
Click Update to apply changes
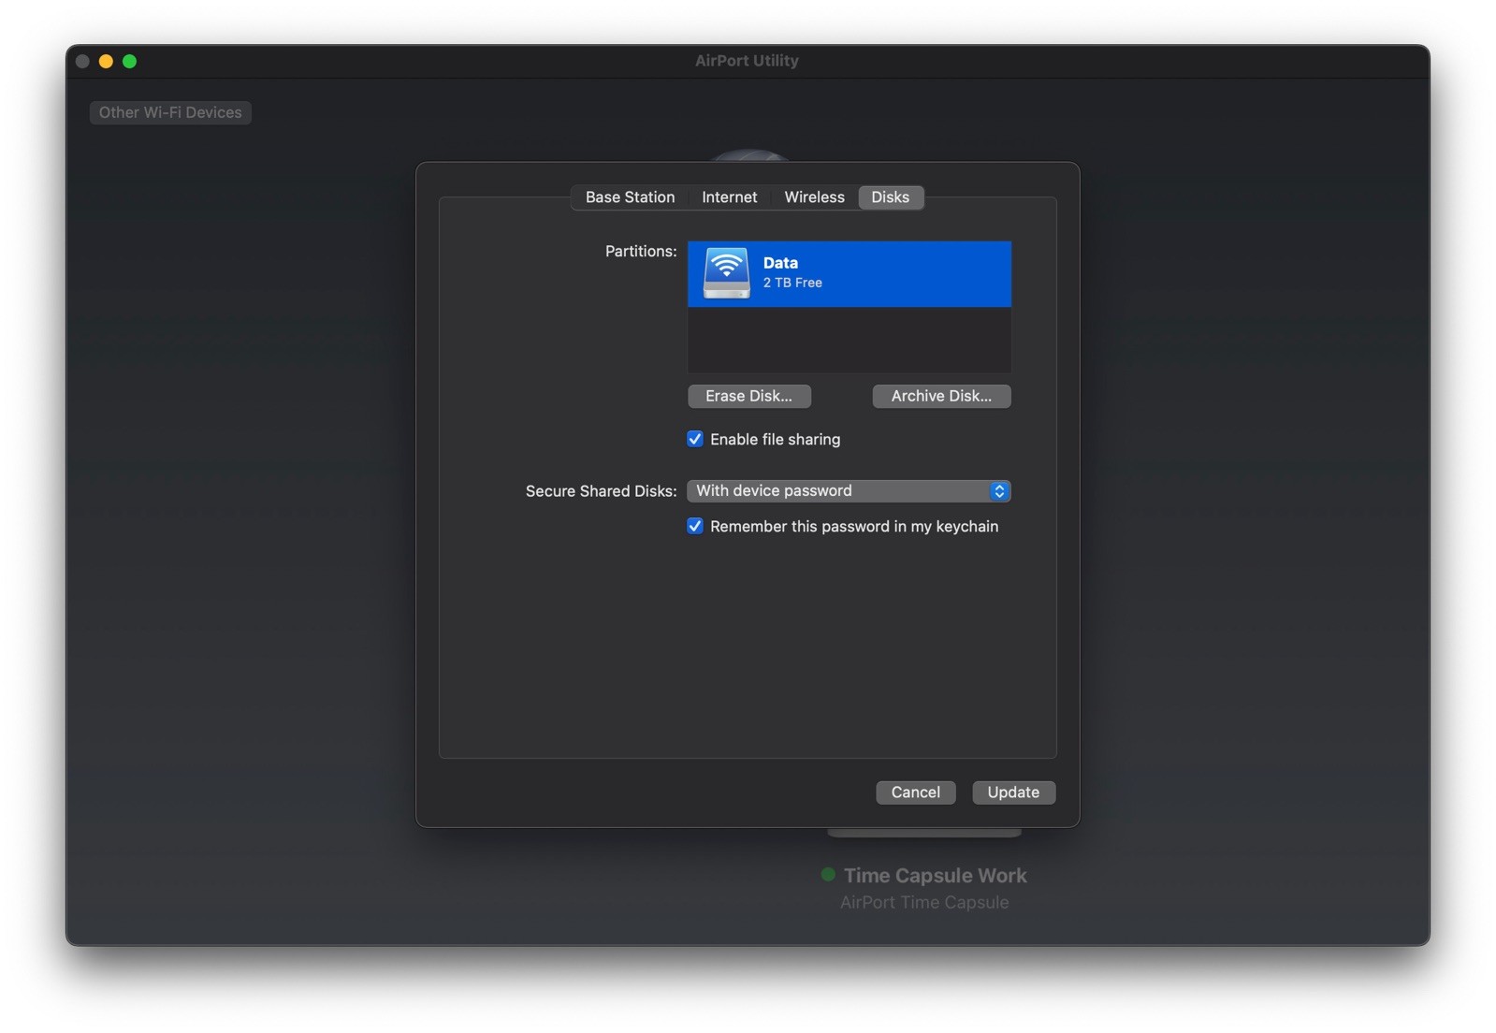click(x=1013, y=793)
